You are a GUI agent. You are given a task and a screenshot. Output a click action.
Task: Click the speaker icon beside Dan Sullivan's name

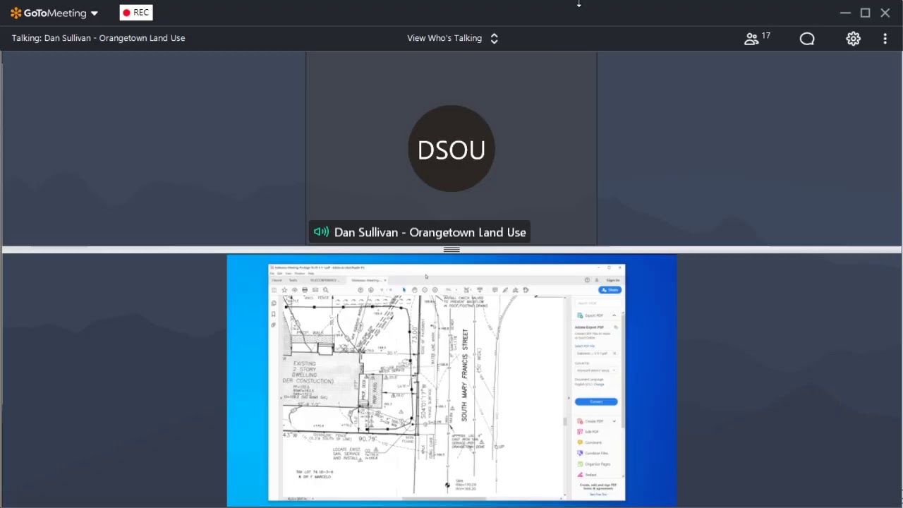pyautogui.click(x=321, y=232)
